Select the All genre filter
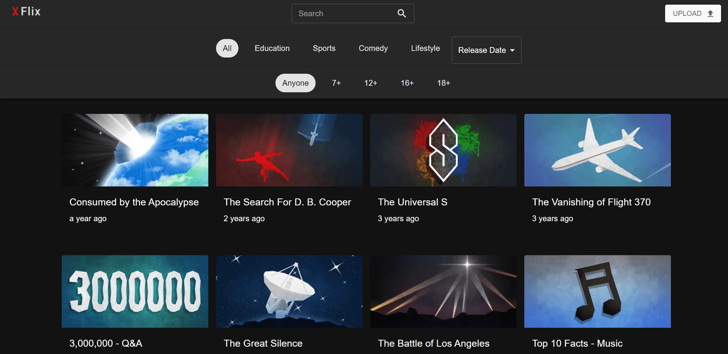This screenshot has width=728, height=354. pyautogui.click(x=227, y=48)
